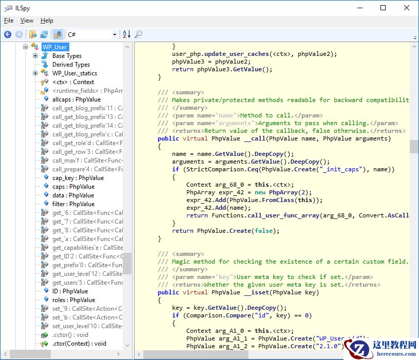This screenshot has height=360, width=419.
Task: Click the Forward navigation arrow
Action: 19,34
